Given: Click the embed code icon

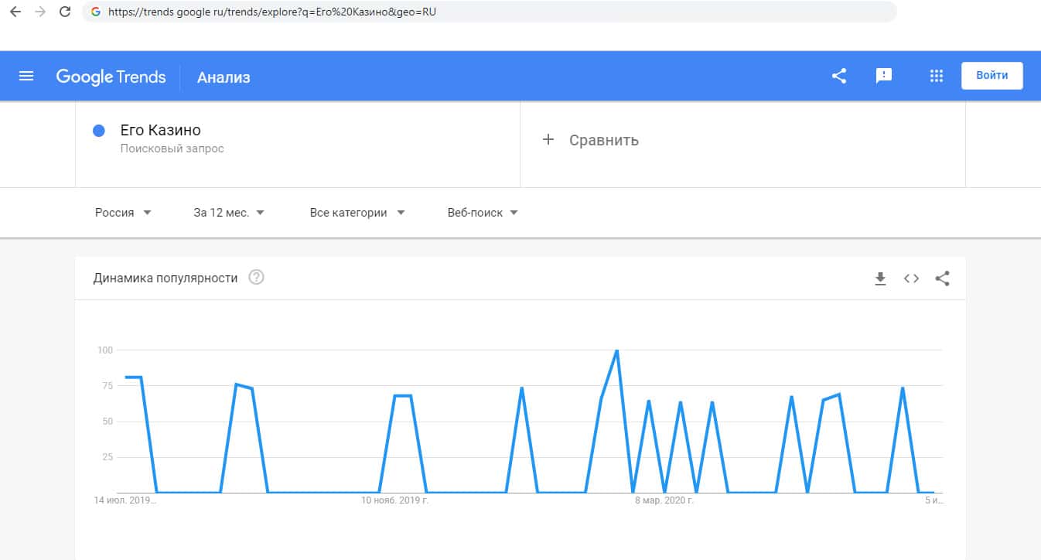Looking at the screenshot, I should click(911, 278).
